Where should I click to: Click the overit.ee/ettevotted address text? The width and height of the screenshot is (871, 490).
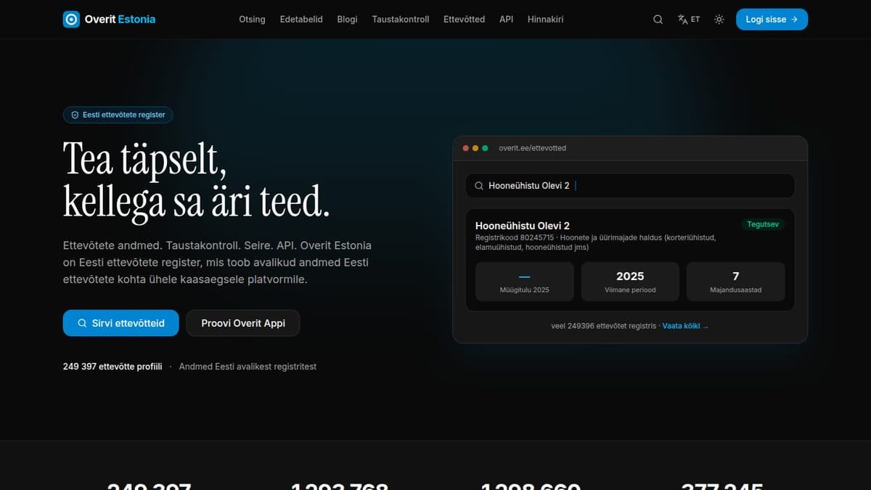[x=533, y=148]
